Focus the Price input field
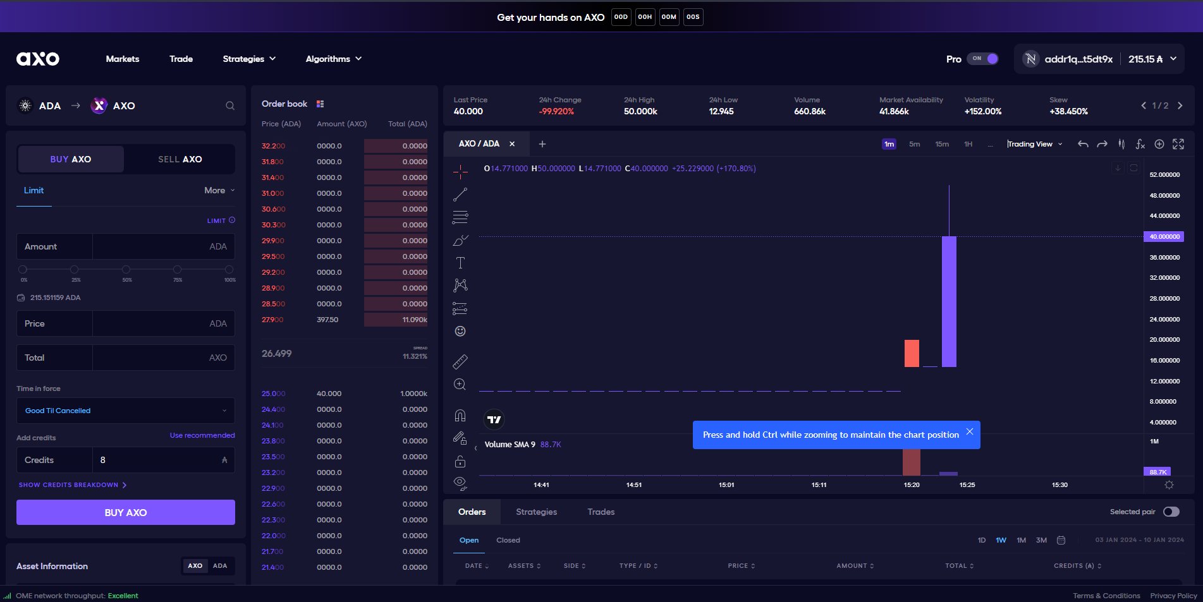The width and height of the screenshot is (1203, 602). pyautogui.click(x=126, y=323)
